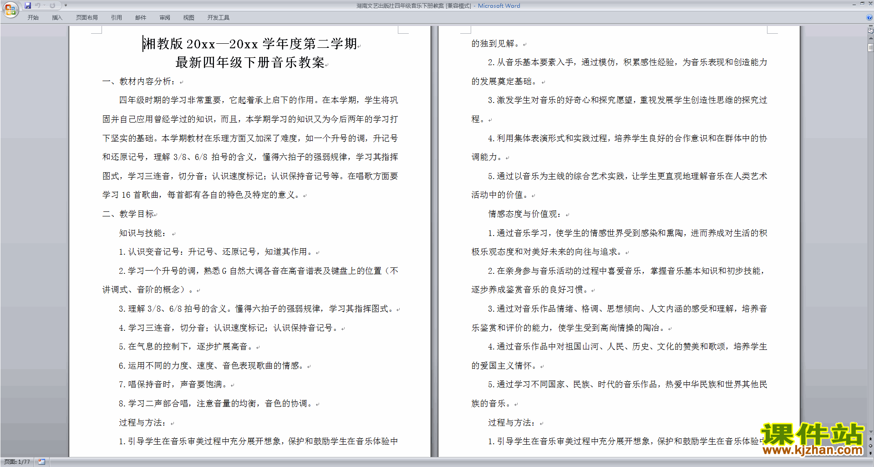
Task: Open the Office Button menu
Action: tap(10, 9)
